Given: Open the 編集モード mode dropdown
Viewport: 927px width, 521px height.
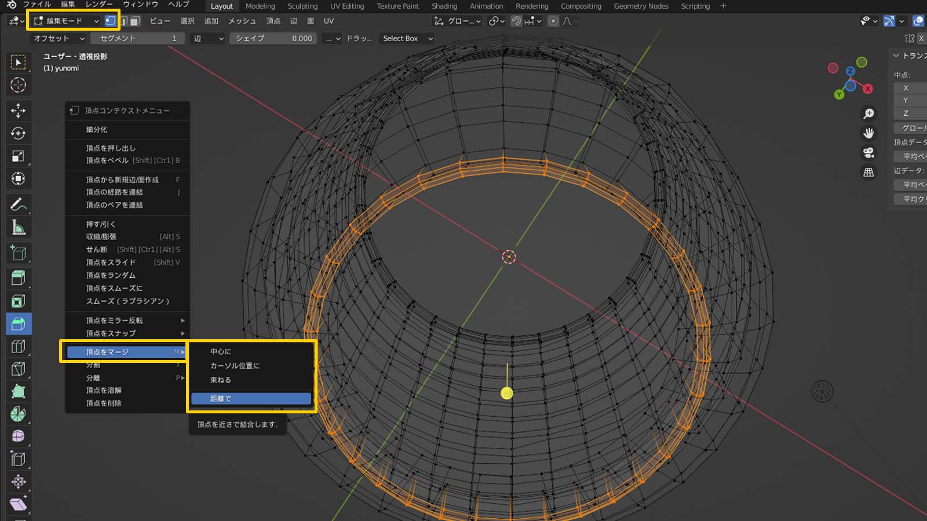Looking at the screenshot, I should pyautogui.click(x=65, y=21).
